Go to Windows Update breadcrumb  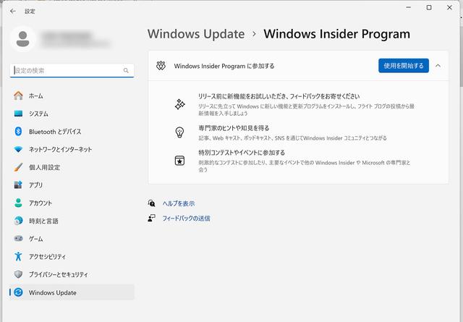pos(196,34)
